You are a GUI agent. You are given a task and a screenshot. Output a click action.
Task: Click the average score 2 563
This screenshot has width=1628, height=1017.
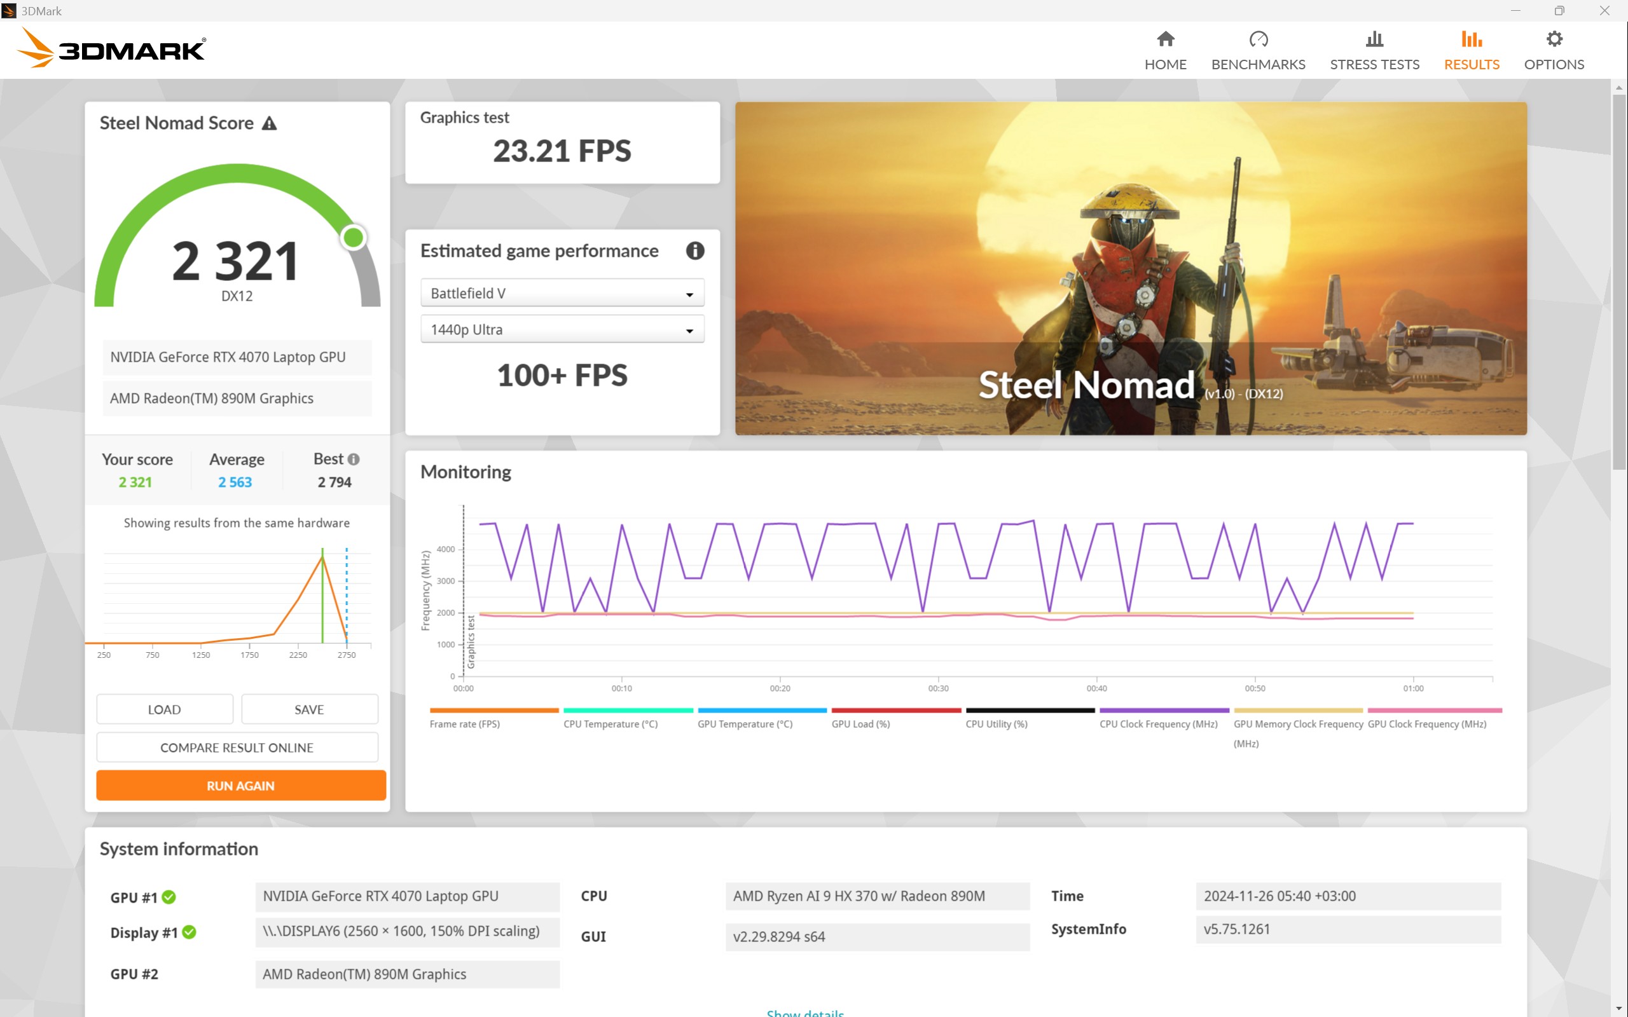[235, 482]
